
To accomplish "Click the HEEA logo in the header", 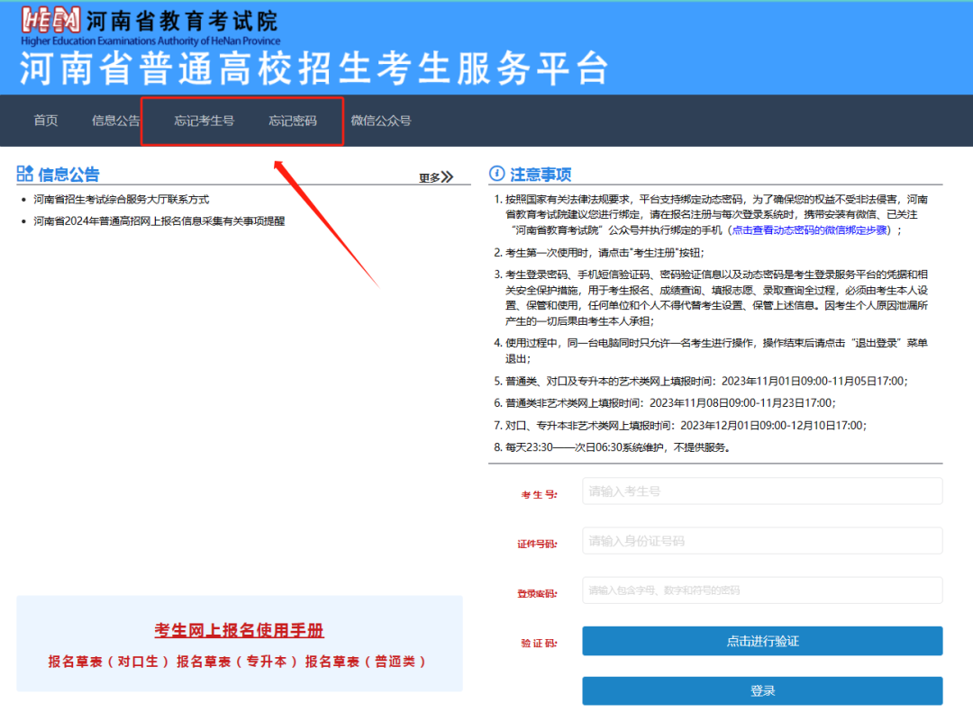I will (50, 20).
